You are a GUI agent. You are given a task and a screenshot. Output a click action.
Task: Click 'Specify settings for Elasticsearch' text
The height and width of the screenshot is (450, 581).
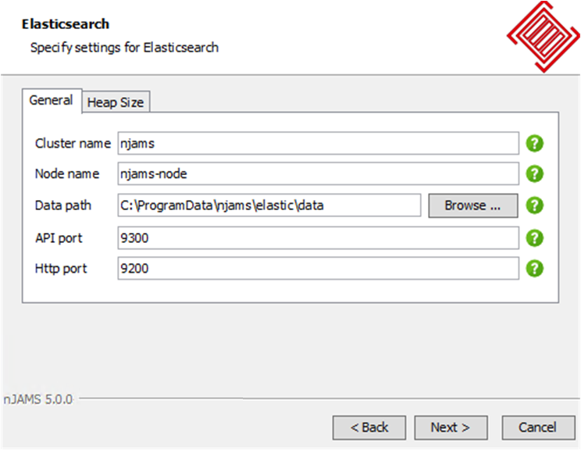pyautogui.click(x=124, y=48)
